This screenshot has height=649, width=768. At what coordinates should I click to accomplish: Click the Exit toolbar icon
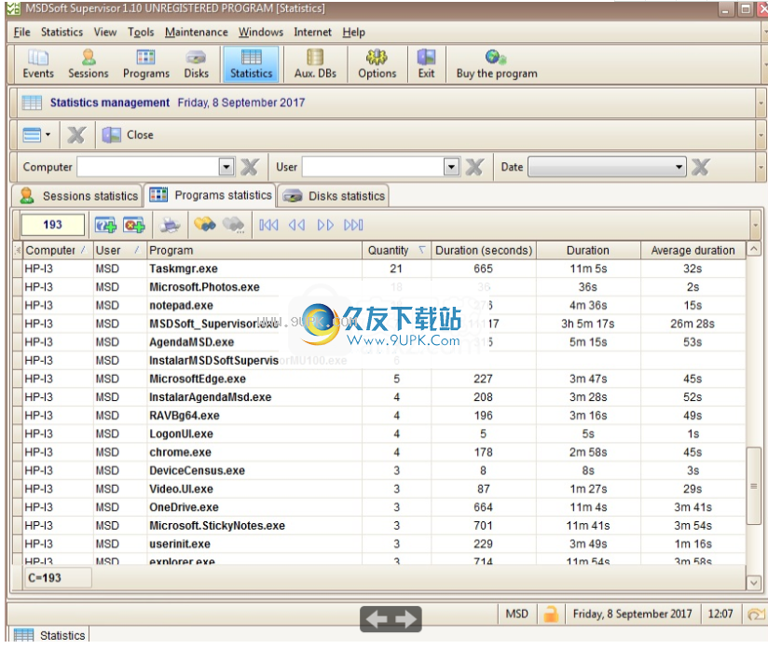point(426,64)
